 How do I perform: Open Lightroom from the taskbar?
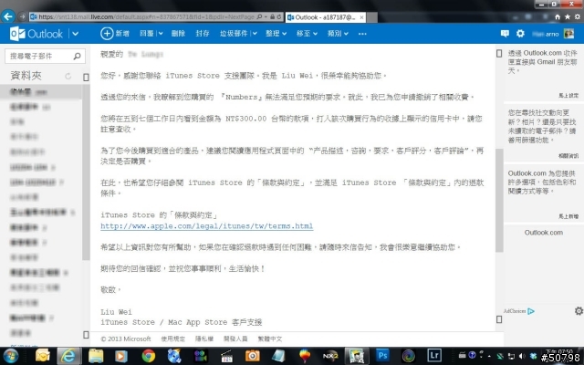click(434, 355)
